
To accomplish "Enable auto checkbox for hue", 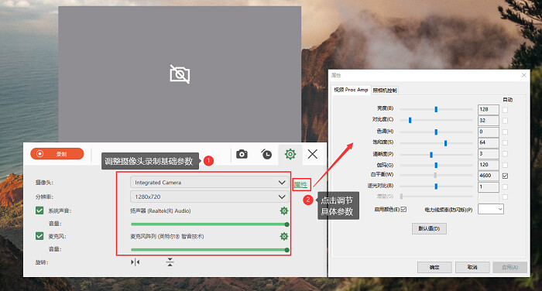I will (x=505, y=132).
